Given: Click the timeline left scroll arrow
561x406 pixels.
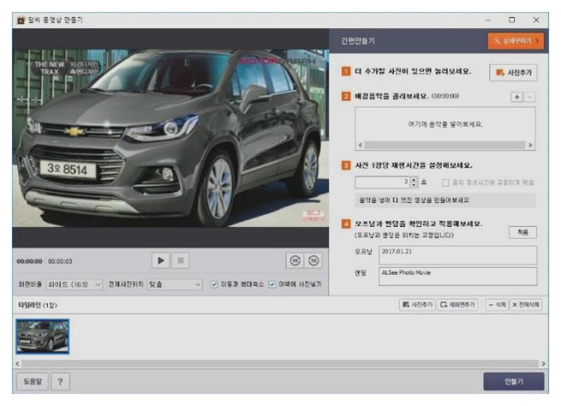Looking at the screenshot, I should click(18, 364).
